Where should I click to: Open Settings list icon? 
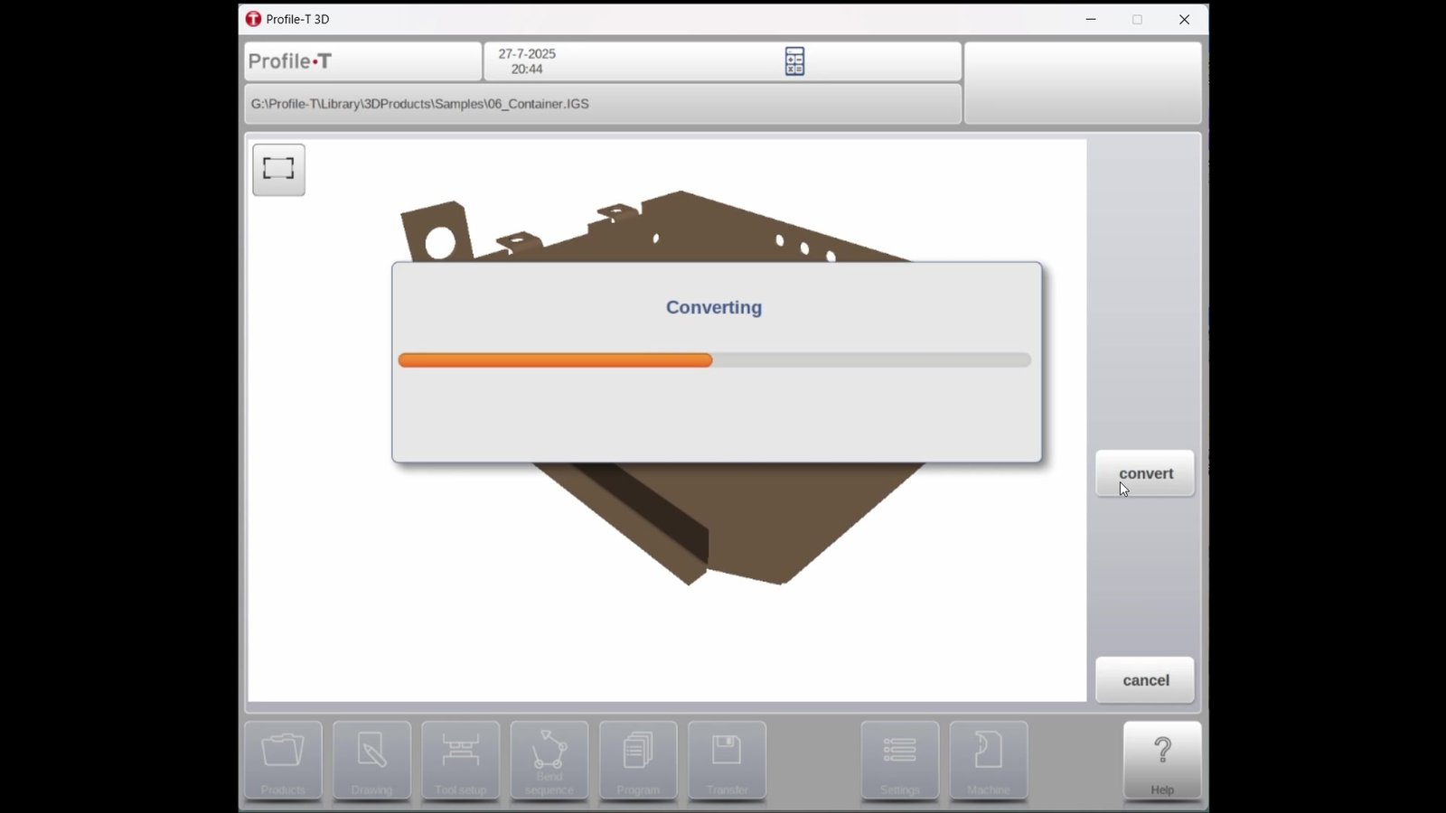[900, 761]
